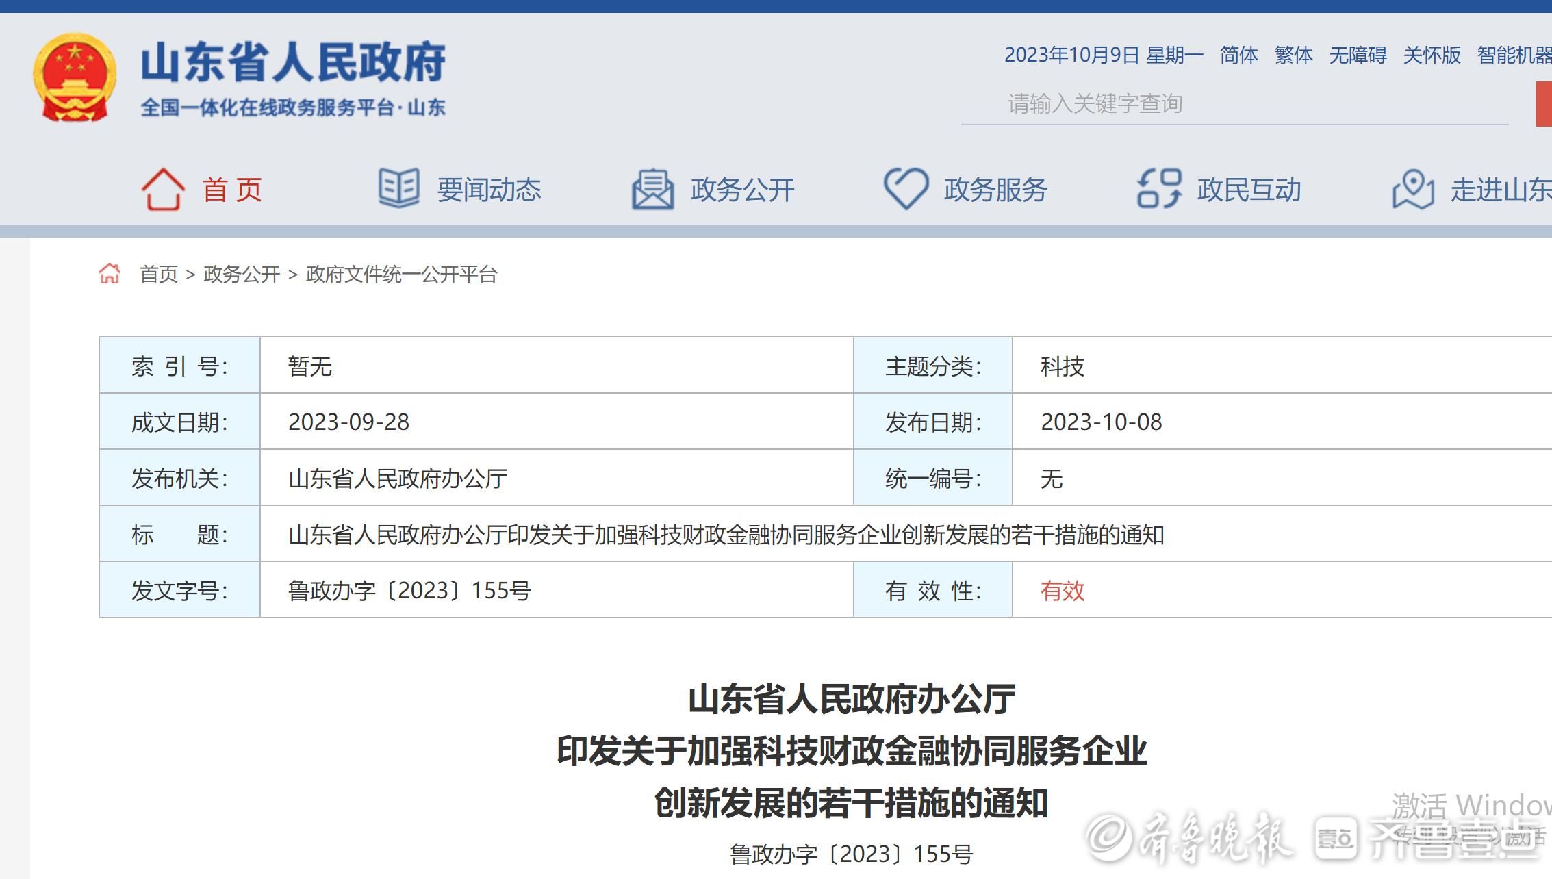Click the heart icon for 政务服务

[x=906, y=188]
